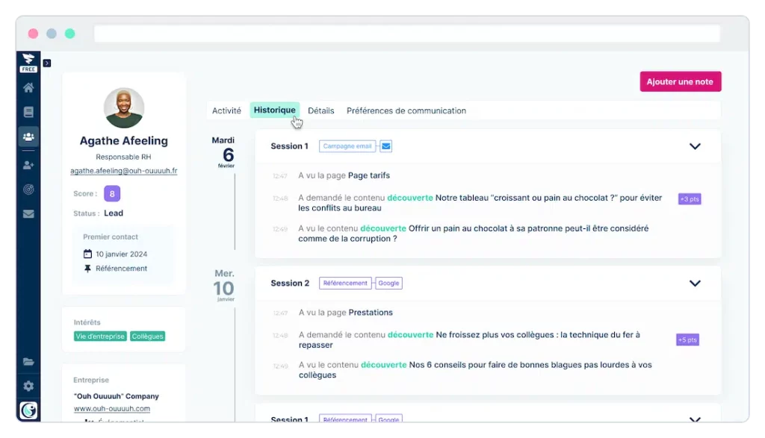This screenshot has height=438, width=765.
Task: Click the Prestations page name
Action: point(371,313)
